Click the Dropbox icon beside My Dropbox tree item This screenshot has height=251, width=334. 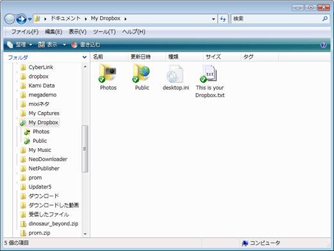23,123
